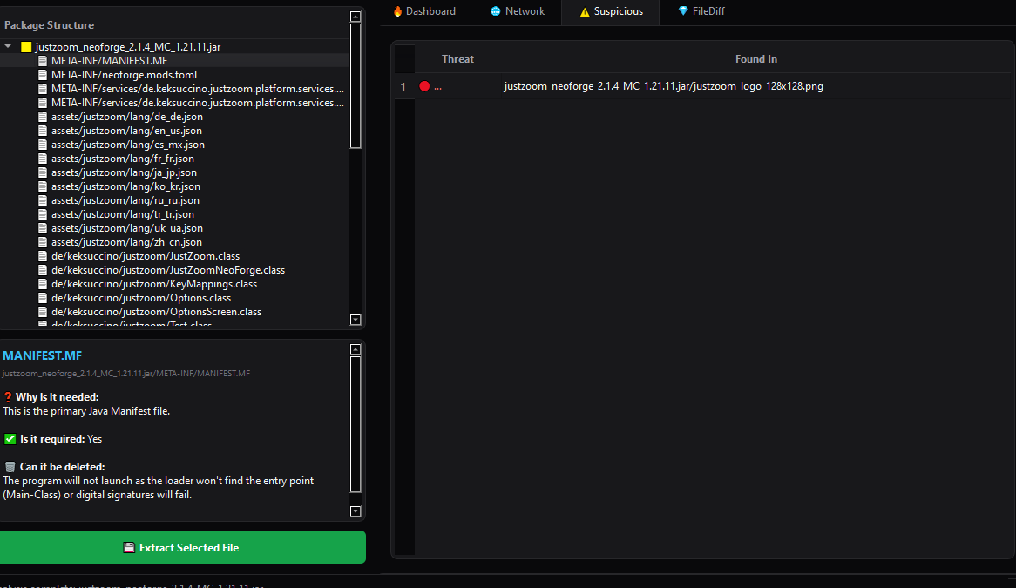The image size is (1016, 588).
Task: Open the FileDiff tab
Action: 701,11
